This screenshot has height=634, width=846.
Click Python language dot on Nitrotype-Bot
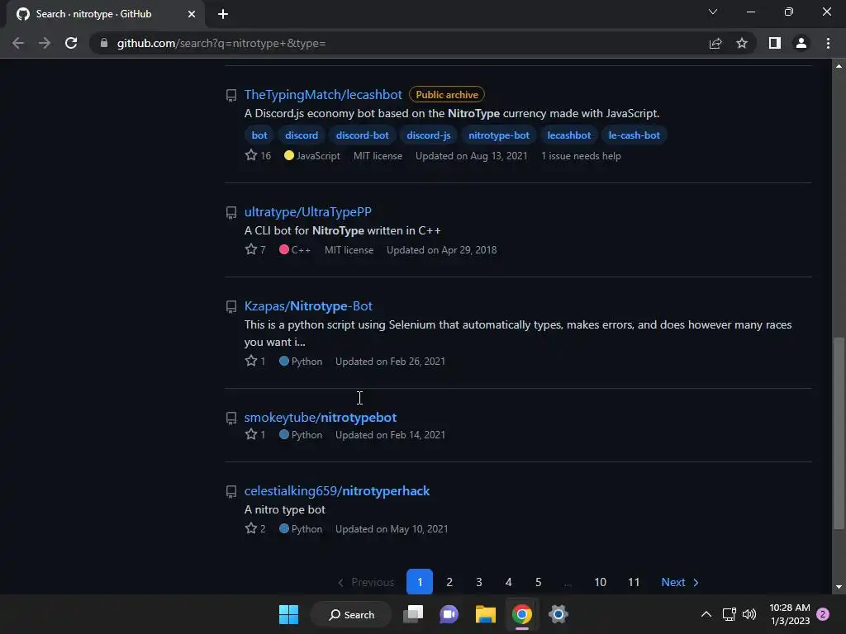(x=284, y=361)
